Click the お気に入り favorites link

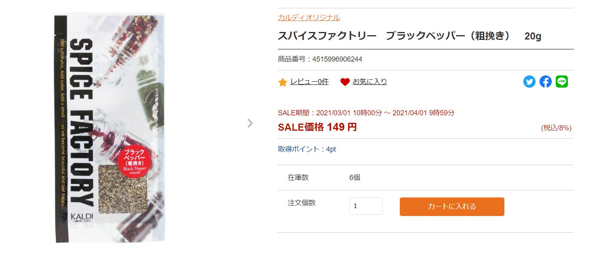[370, 82]
